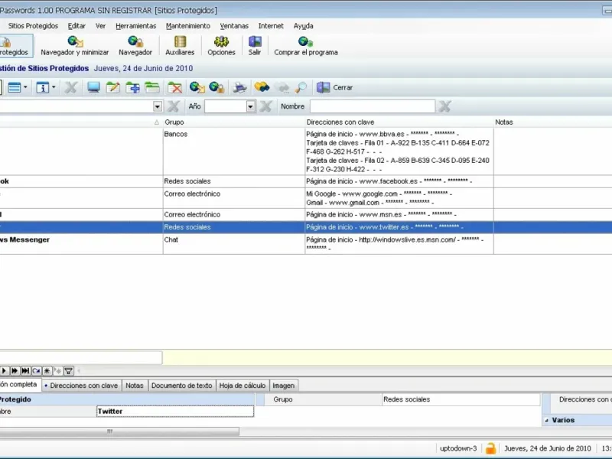This screenshot has width=612, height=459.
Task: Click the orange padlock in status bar
Action: 490,448
